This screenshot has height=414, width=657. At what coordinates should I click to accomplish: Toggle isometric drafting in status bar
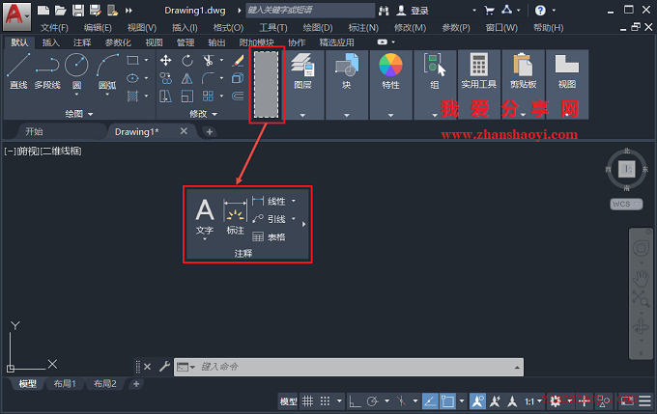click(x=401, y=401)
